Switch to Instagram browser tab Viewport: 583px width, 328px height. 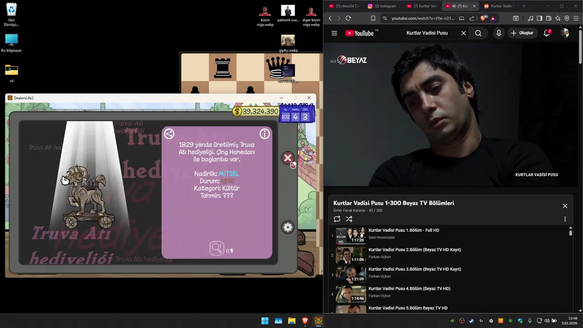tap(384, 6)
